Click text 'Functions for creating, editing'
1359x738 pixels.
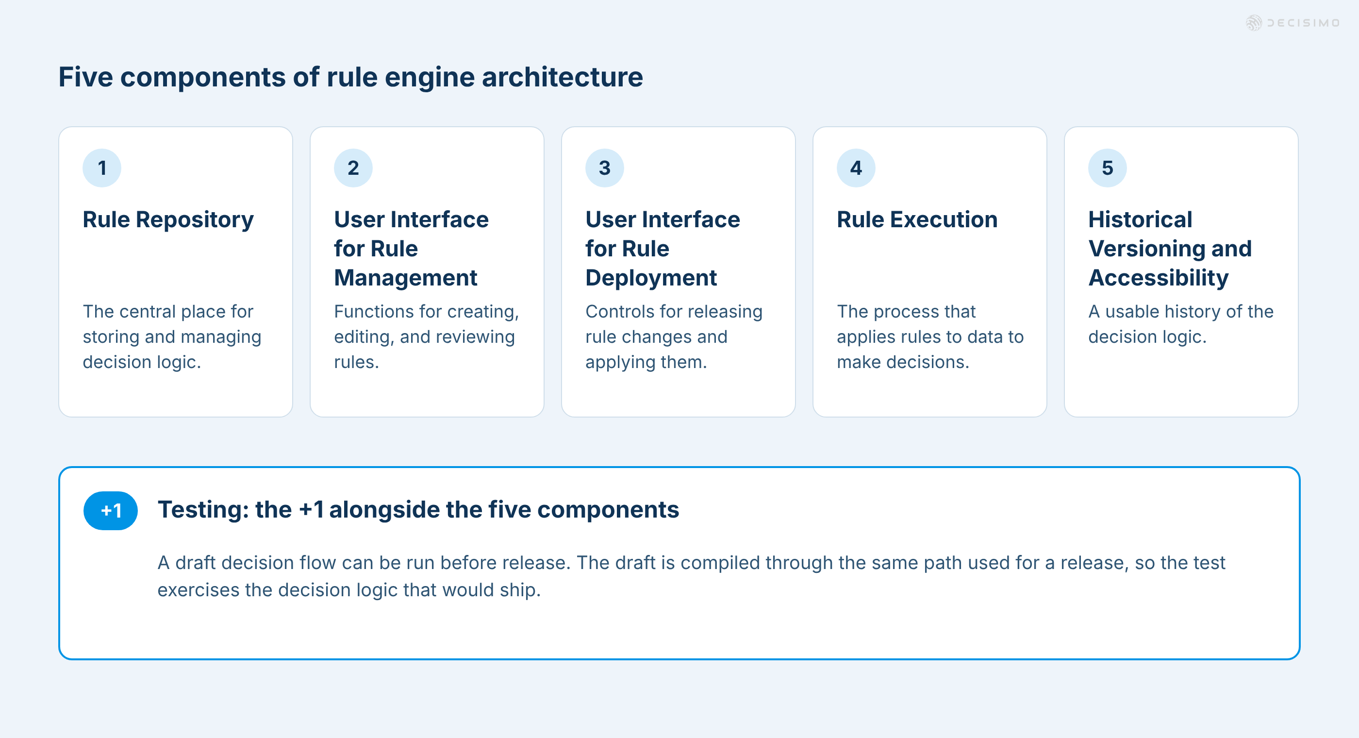pyautogui.click(x=426, y=337)
